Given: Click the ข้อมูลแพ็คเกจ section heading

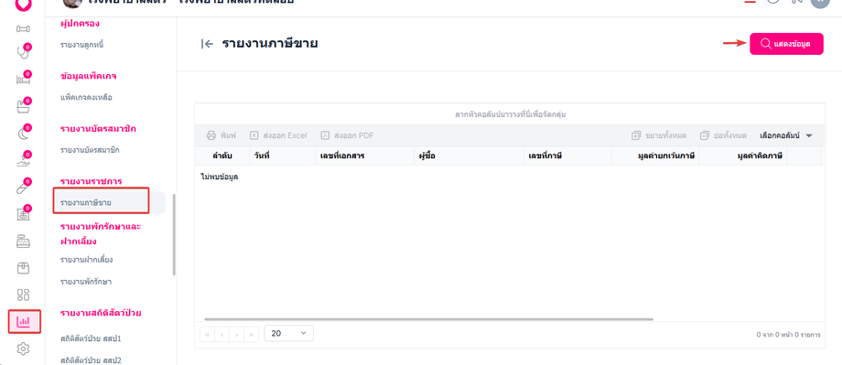Looking at the screenshot, I should [89, 76].
